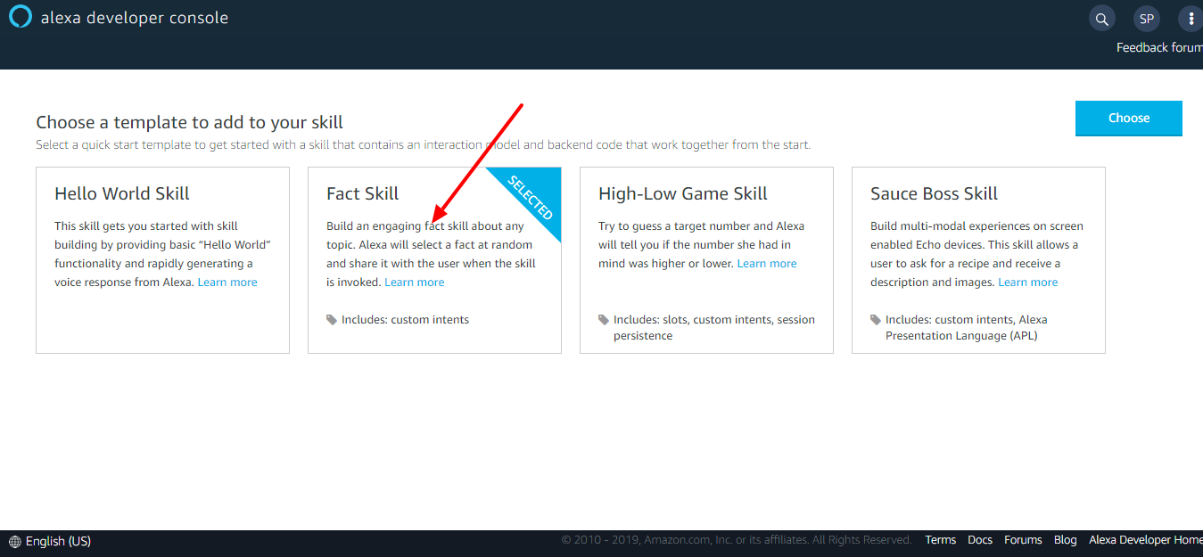The image size is (1203, 557).
Task: Open Docs footer link
Action: [980, 540]
